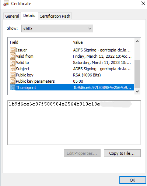The image size is (147, 186).
Task: Click the Thumbprint field icon
Action: pos(13,87)
